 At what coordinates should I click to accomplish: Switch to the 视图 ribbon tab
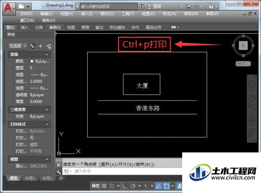click(x=71, y=27)
